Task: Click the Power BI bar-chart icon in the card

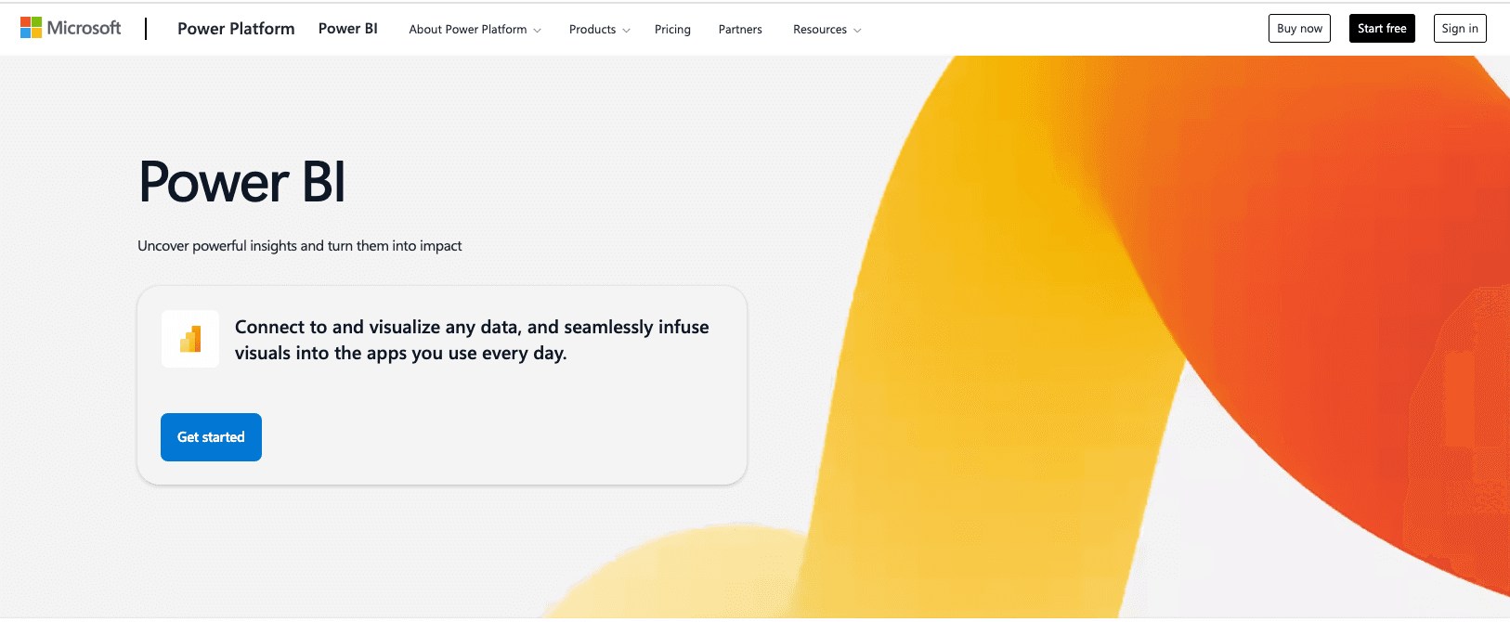Action: (190, 339)
